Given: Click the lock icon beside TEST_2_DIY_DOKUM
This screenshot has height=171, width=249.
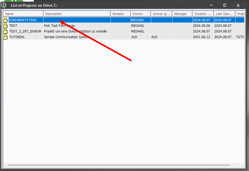Looking at the screenshot, I should [x=5, y=31].
